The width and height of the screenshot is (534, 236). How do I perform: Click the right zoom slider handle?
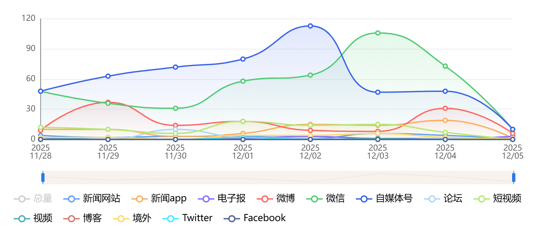tap(513, 178)
